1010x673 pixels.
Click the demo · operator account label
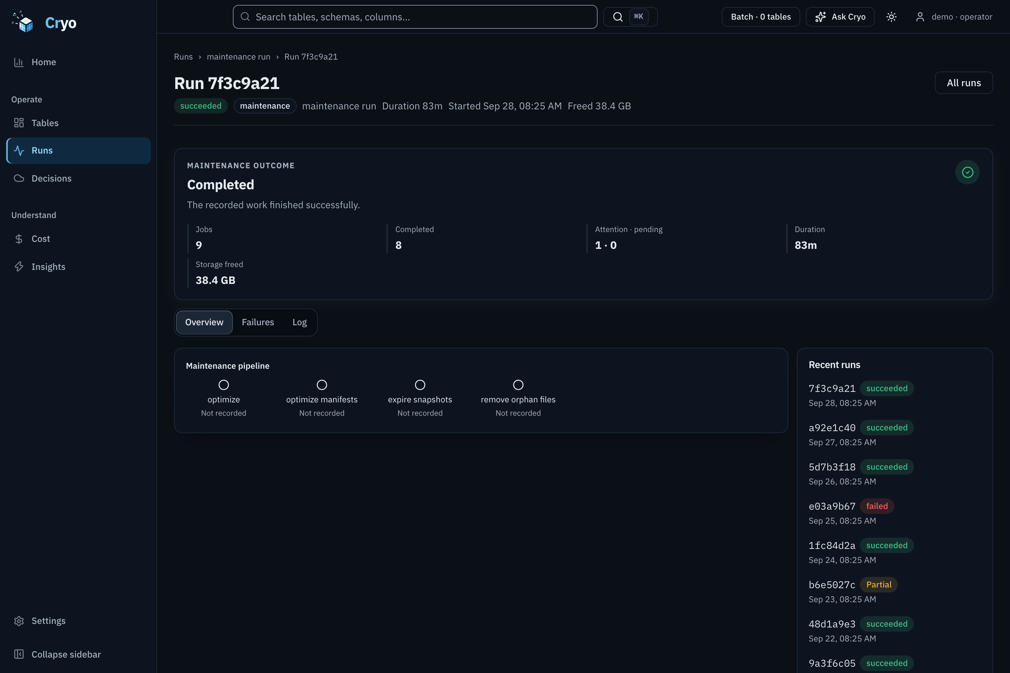tap(962, 17)
